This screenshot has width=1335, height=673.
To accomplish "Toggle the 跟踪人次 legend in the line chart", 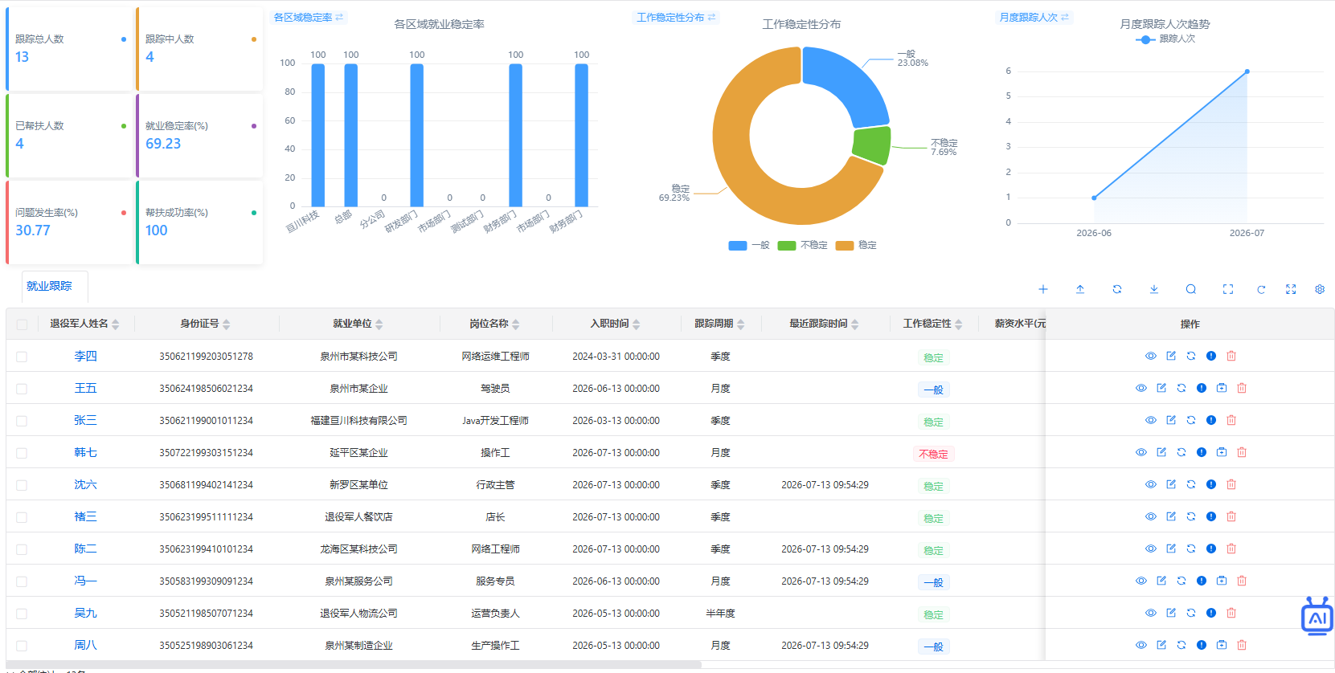I will tap(1165, 39).
